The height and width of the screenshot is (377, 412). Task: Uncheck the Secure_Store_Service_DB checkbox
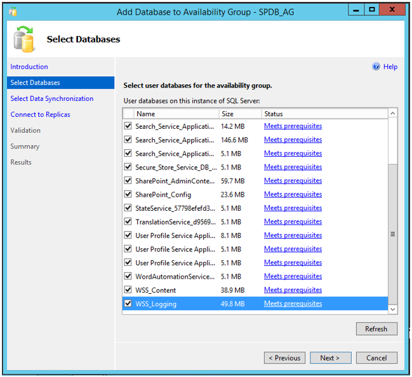click(x=128, y=167)
